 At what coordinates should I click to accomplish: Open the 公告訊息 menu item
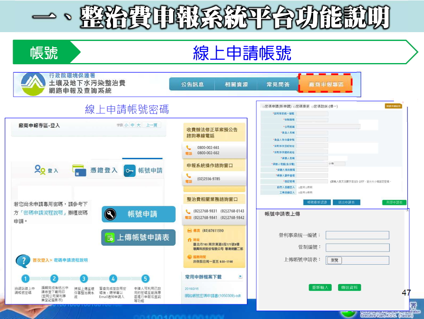coord(192,85)
